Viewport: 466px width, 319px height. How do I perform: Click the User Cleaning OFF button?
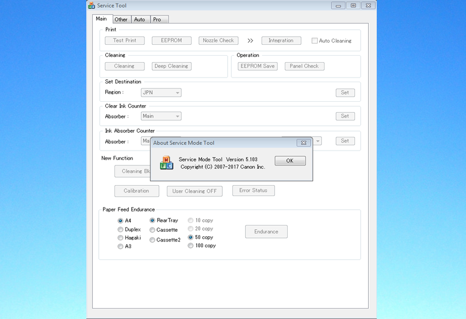(x=194, y=191)
